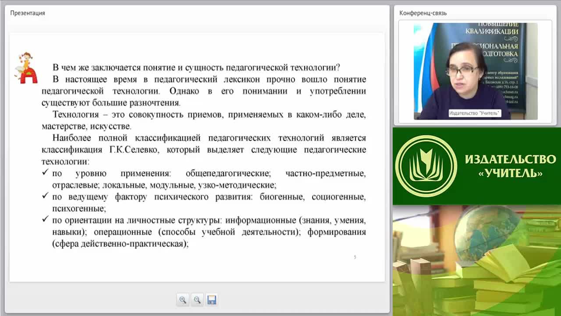The height and width of the screenshot is (316, 561).
Task: Click the bullet 'по ведущему фактору психического развития'
Action: (209, 202)
